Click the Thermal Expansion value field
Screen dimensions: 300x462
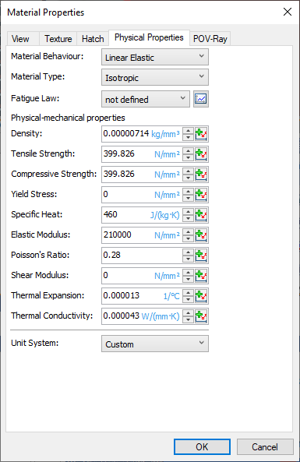(x=142, y=296)
